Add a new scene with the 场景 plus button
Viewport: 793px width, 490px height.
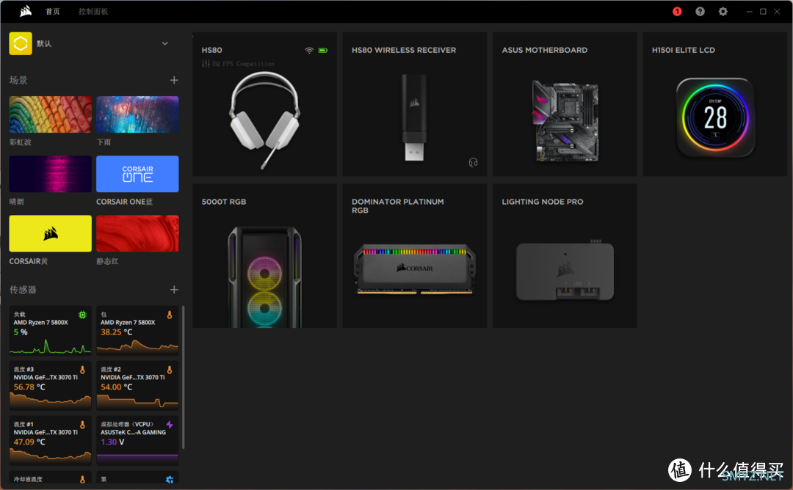[174, 80]
